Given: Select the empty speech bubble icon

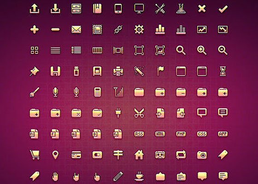Looking at the screenshot, I should [x=202, y=113].
